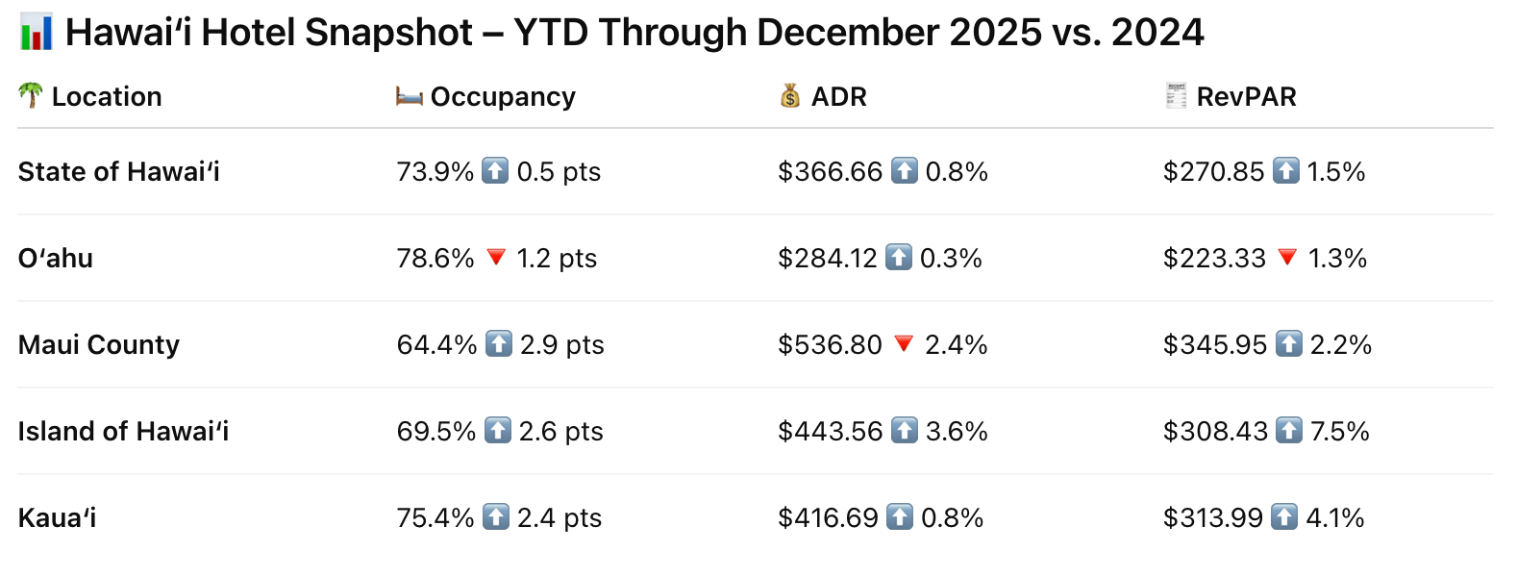Click the up arrow in Maui County occupancy

tap(499, 344)
